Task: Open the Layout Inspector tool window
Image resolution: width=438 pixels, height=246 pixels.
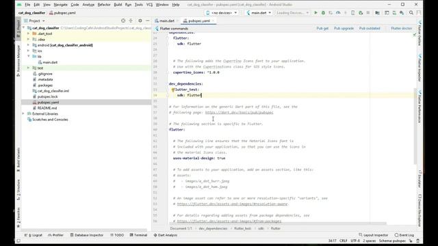Action: click(374, 235)
